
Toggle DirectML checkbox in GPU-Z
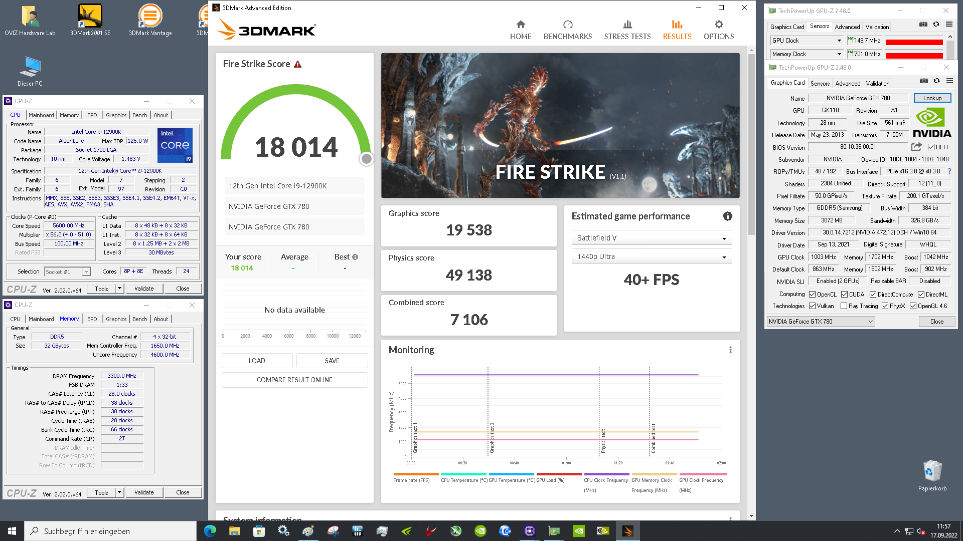[921, 295]
